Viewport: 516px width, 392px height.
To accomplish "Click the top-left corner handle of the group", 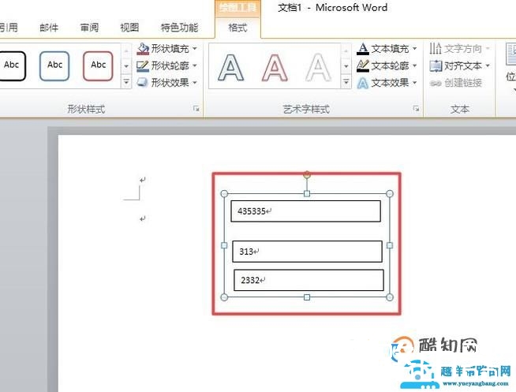I will (224, 194).
